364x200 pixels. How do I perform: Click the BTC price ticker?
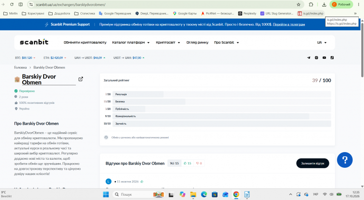pyautogui.click(x=25, y=58)
